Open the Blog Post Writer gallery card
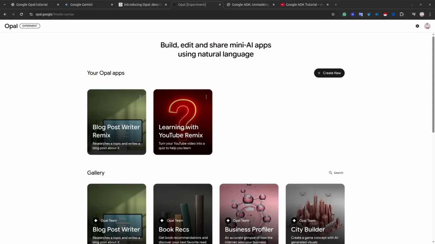Viewport: 435px width, 244px height. coord(117,214)
